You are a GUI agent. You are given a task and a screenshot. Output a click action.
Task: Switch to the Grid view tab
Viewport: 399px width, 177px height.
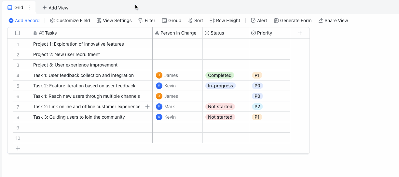point(16,7)
